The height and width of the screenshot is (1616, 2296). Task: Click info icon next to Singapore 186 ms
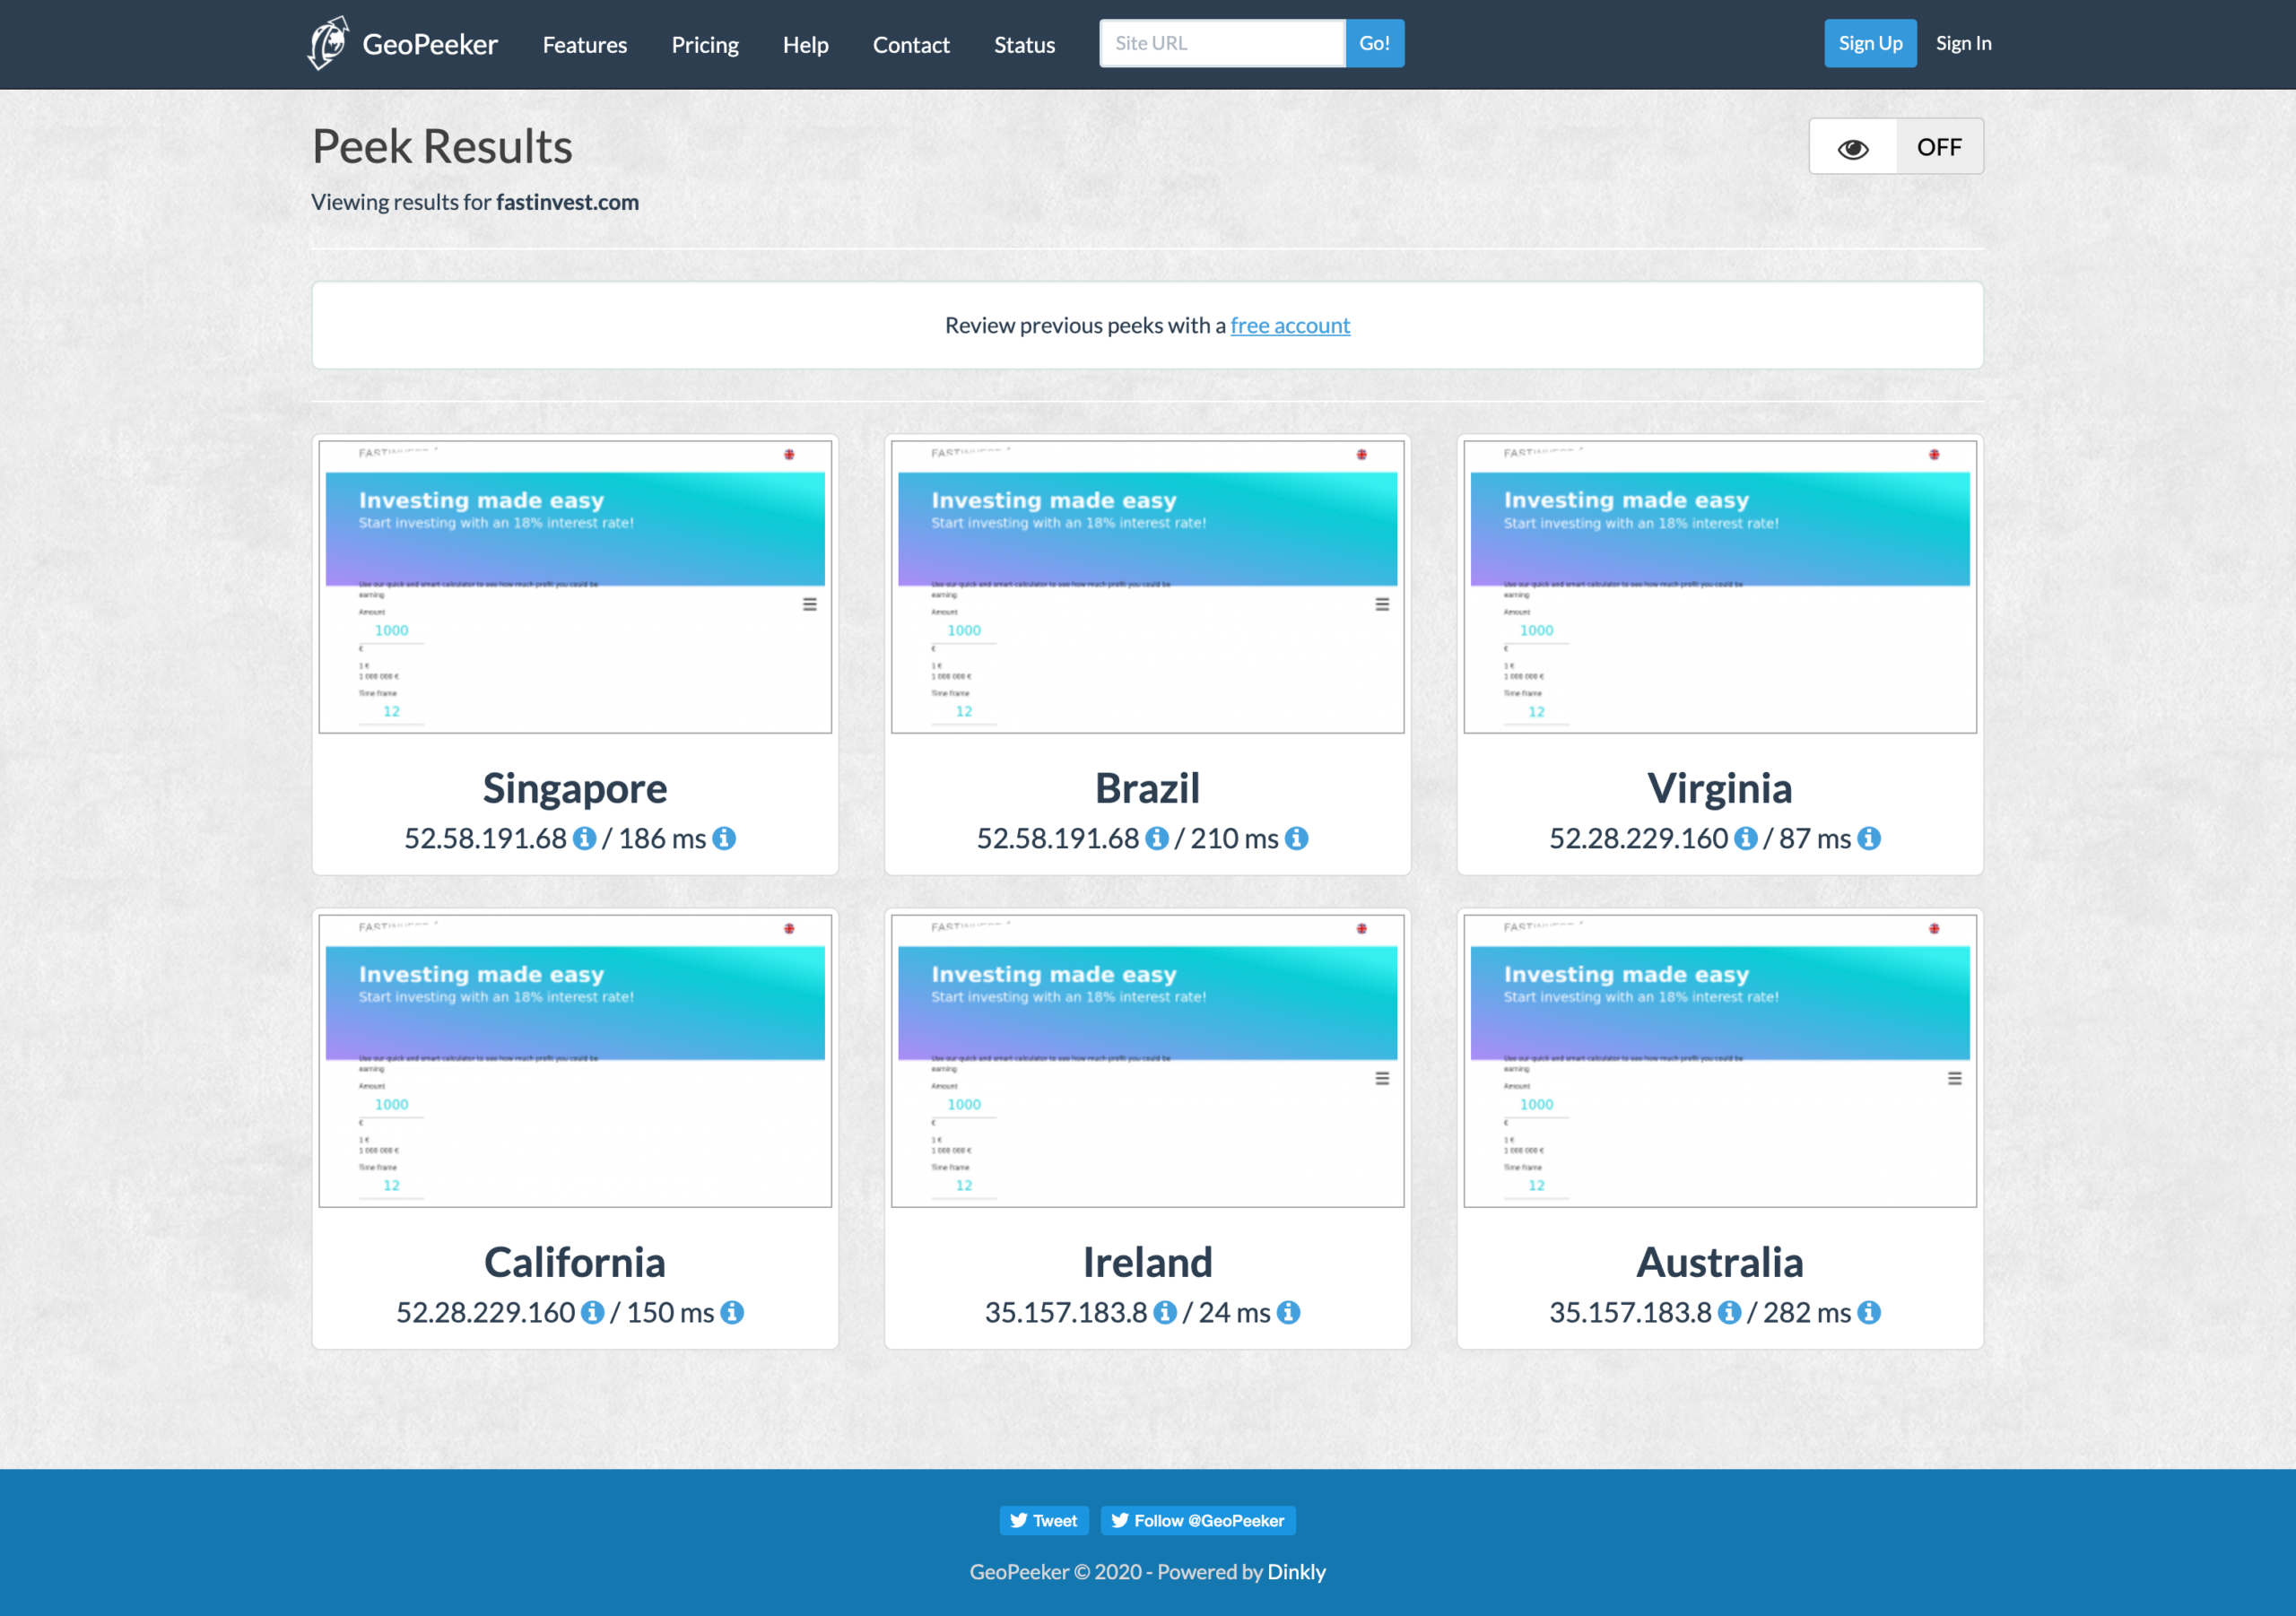(x=725, y=838)
